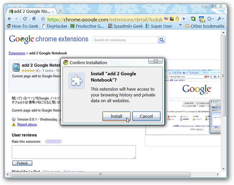Click the US flag icon in address bar
The width and height of the screenshot is (234, 185).
click(x=166, y=19)
